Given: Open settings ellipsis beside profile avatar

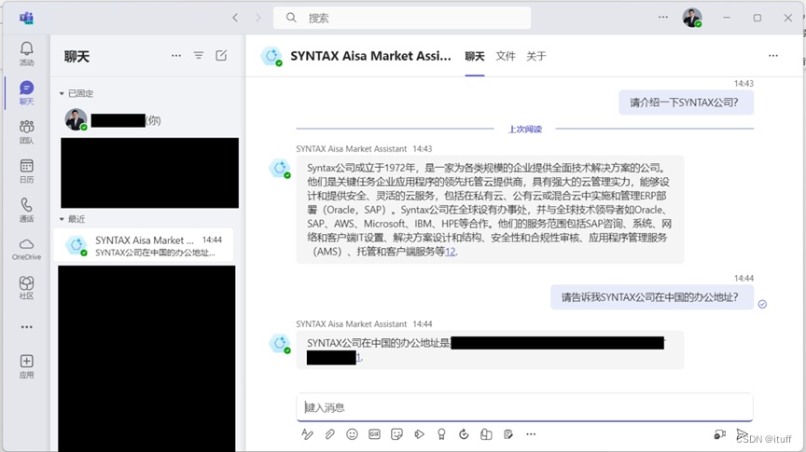Looking at the screenshot, I should coord(663,18).
